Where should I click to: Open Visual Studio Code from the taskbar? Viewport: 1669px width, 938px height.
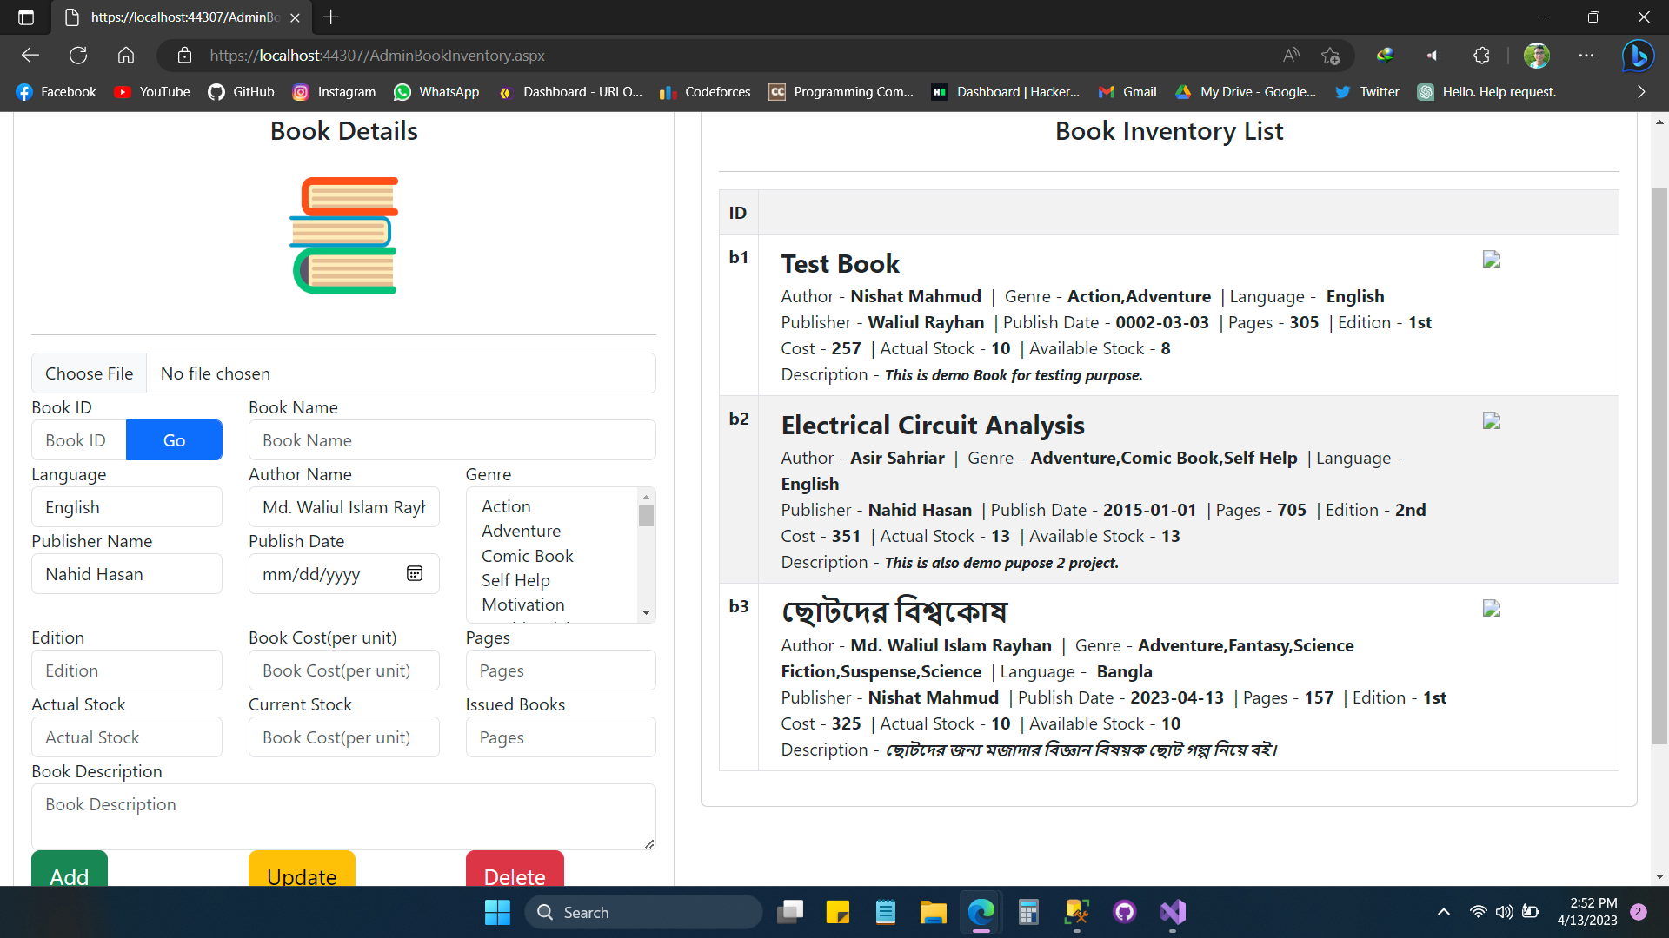(x=1172, y=912)
